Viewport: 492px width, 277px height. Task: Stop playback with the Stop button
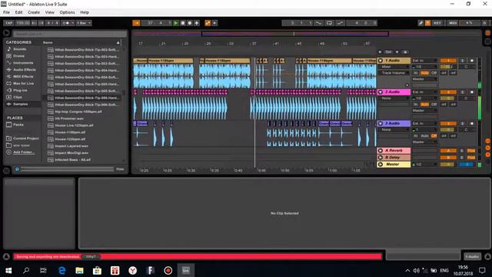click(x=183, y=23)
